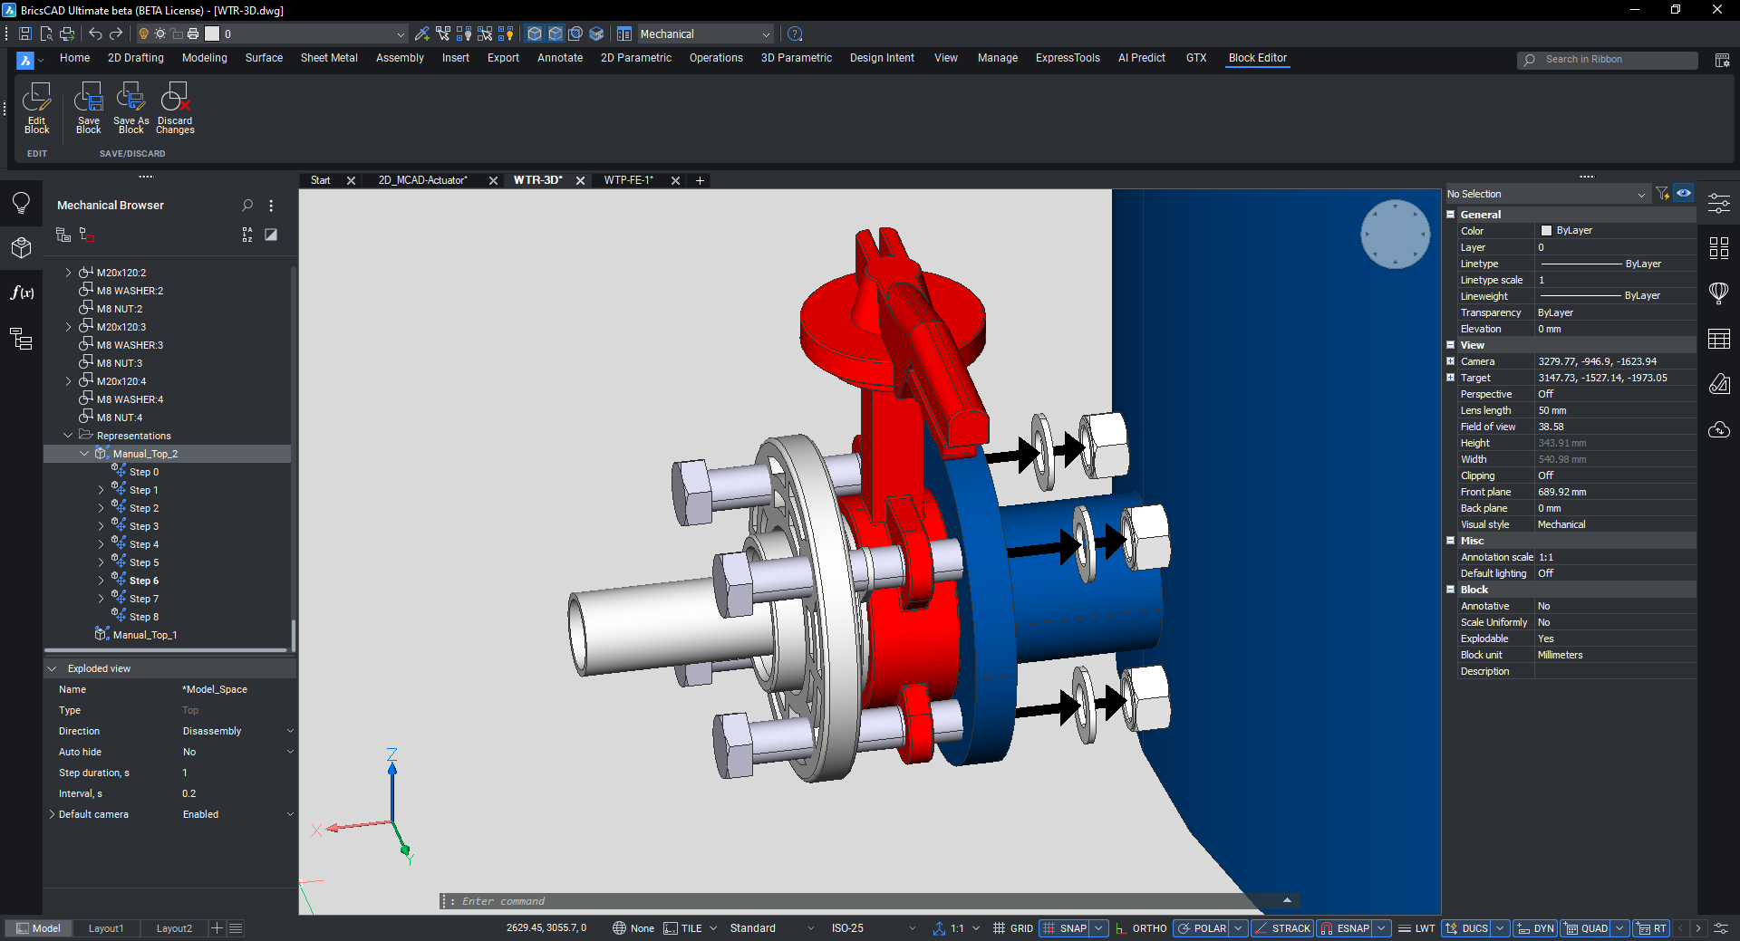
Task: Toggle the Properties eye visibility button
Action: 1684,194
